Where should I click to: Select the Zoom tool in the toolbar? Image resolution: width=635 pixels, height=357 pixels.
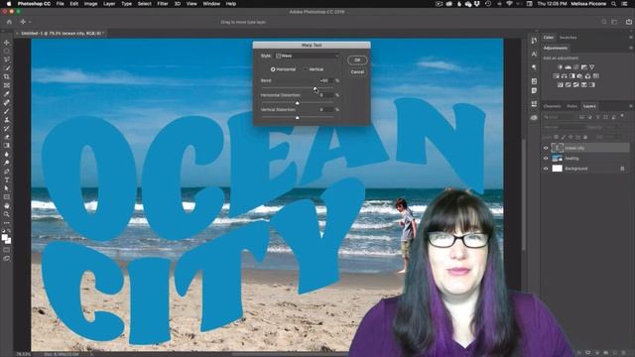tap(7, 214)
